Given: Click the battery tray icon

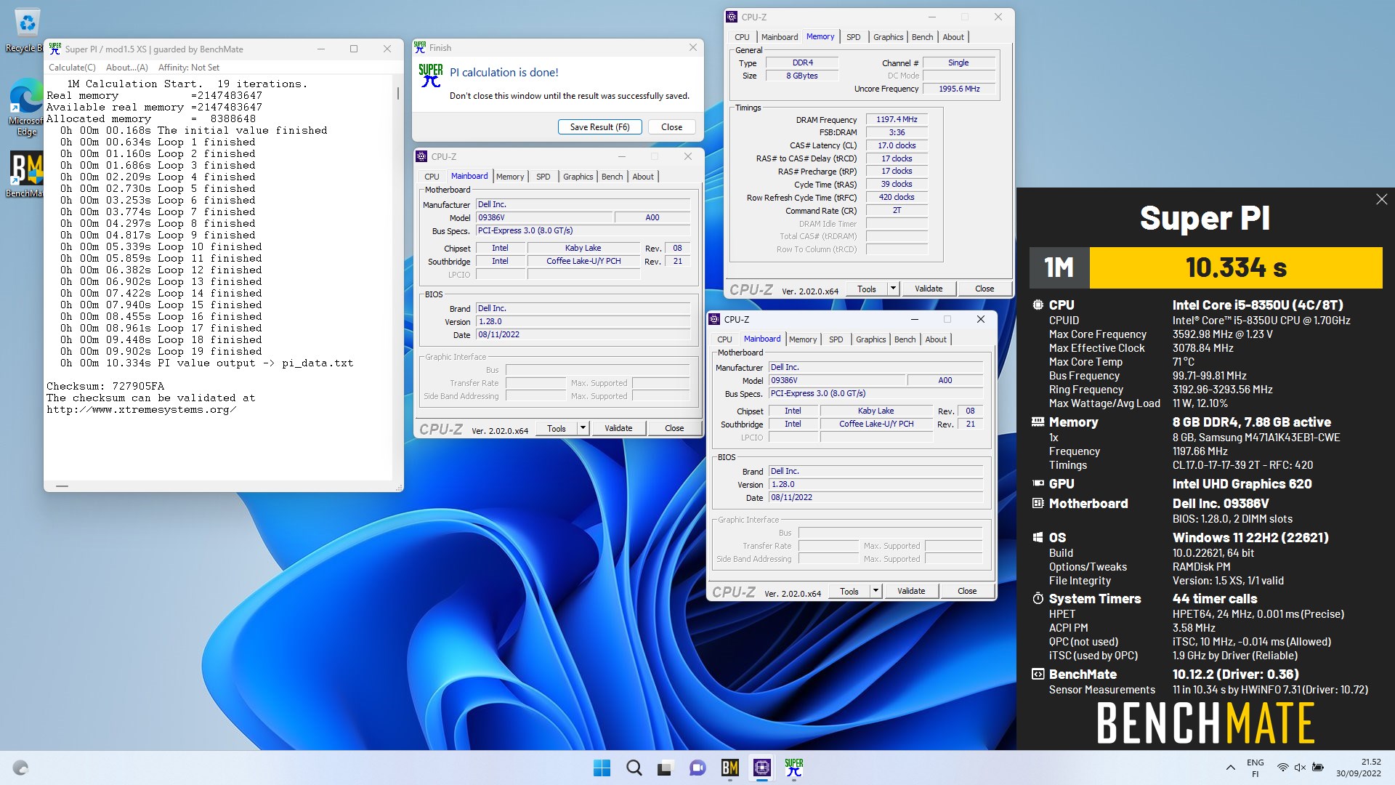Looking at the screenshot, I should 1318,768.
